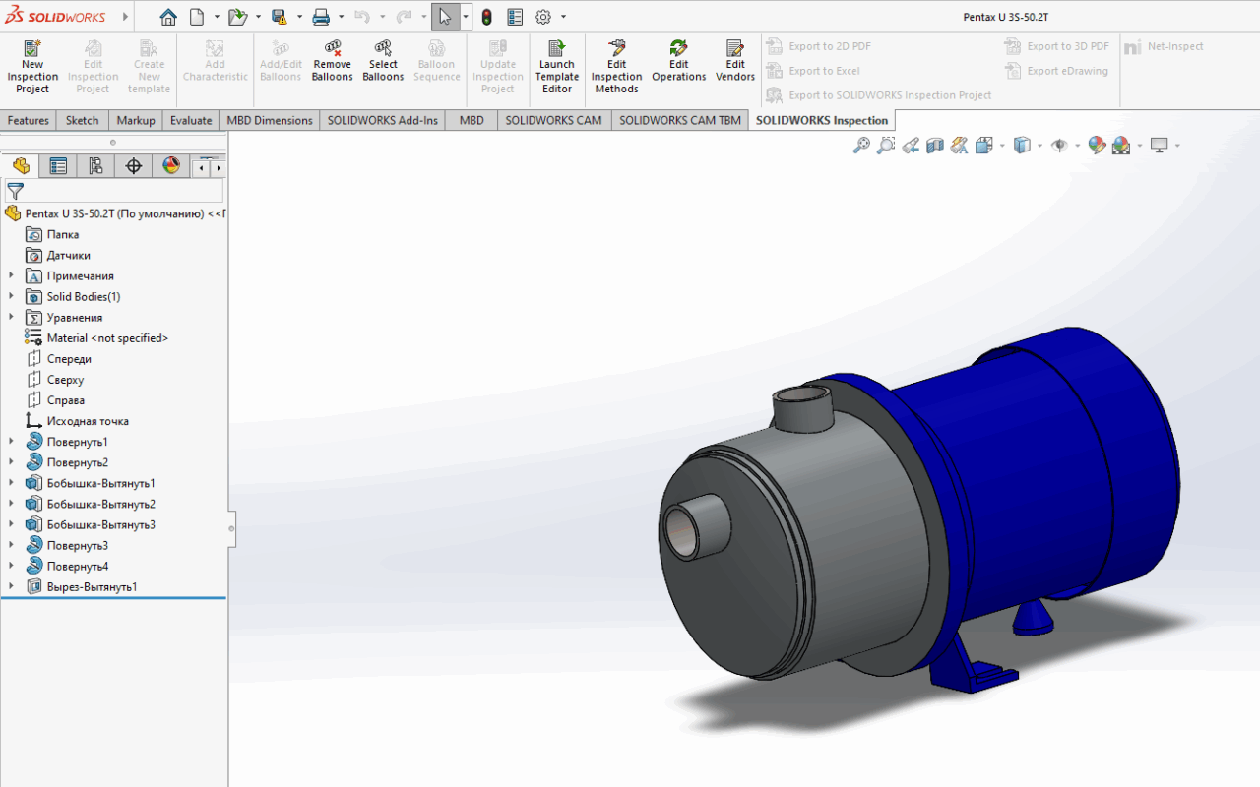1260x787 pixels.
Task: Click Remove Balloons
Action: pos(333,62)
